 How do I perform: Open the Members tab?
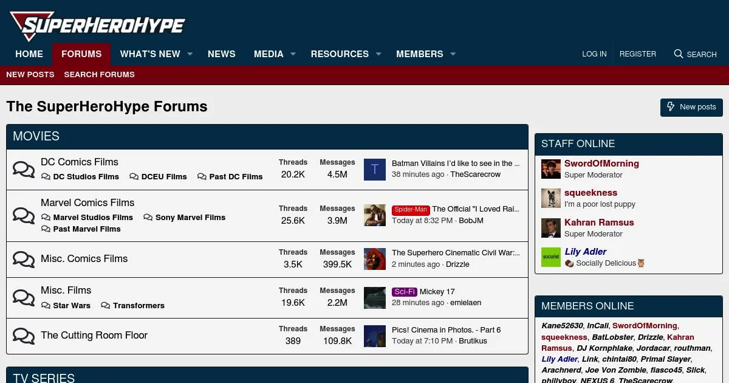(420, 54)
